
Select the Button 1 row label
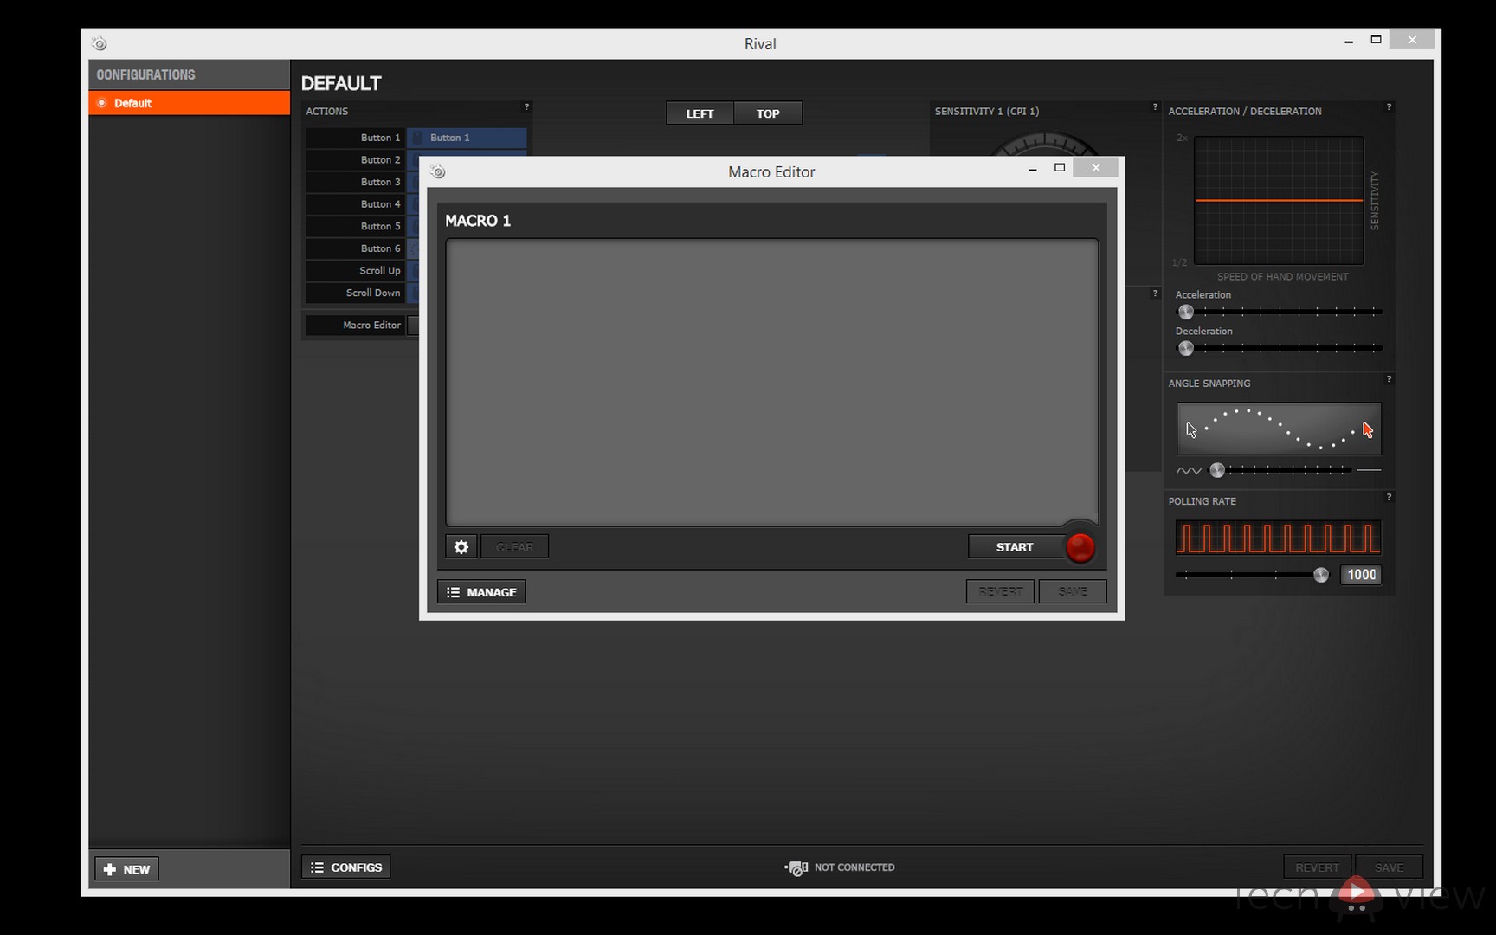click(355, 138)
